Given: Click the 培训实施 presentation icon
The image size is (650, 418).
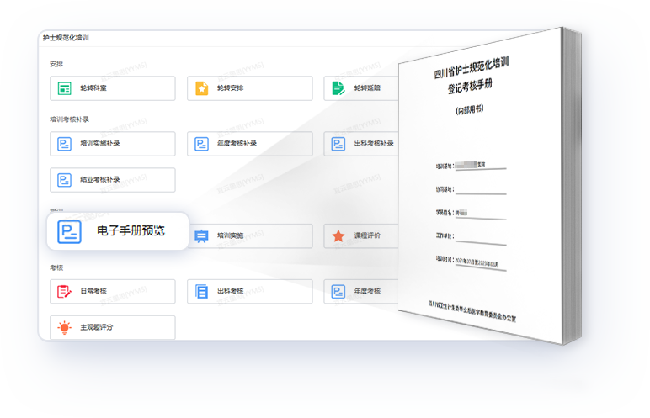Looking at the screenshot, I should [x=201, y=236].
